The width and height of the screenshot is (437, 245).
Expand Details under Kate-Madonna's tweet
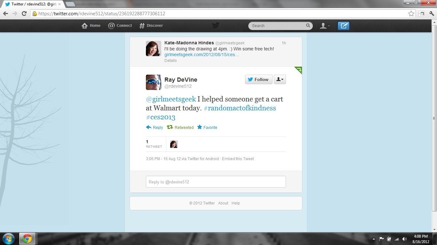coord(171,60)
